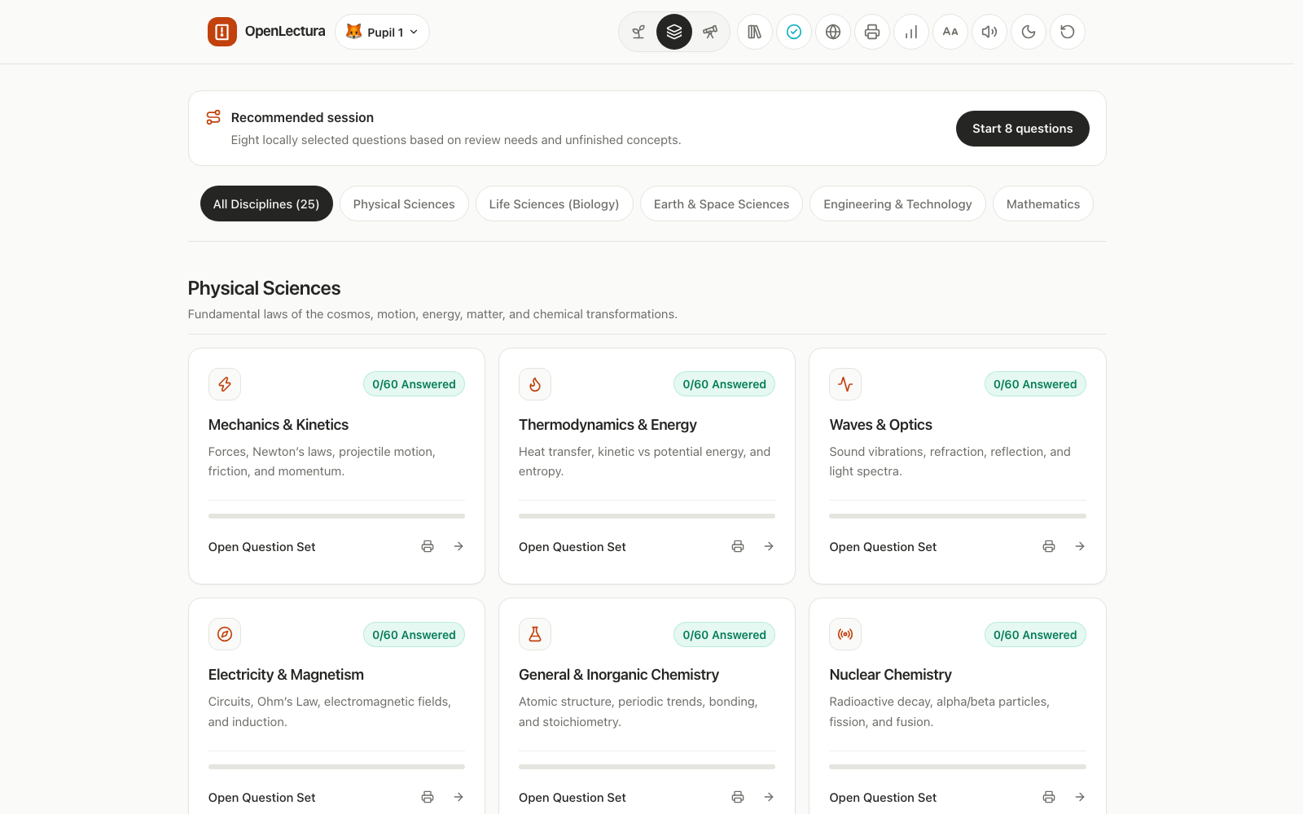Switch to the Mathematics tab

pos(1043,203)
